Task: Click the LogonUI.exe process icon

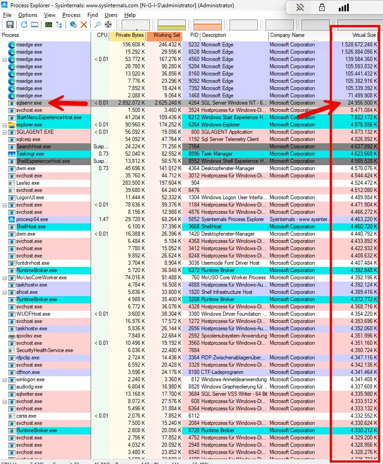Action: 11,197
